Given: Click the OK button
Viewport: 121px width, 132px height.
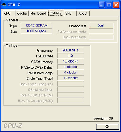Looking at the screenshot, I should tap(107, 127).
